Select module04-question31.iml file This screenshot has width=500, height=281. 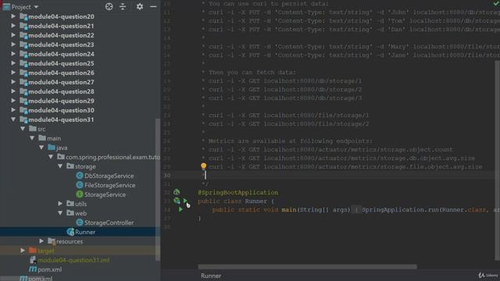coord(73,260)
